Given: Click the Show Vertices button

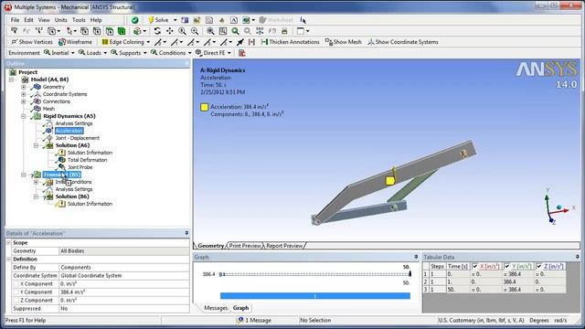Looking at the screenshot, I should coord(32,42).
